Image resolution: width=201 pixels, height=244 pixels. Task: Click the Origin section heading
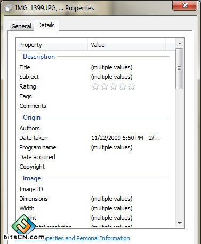click(x=31, y=117)
